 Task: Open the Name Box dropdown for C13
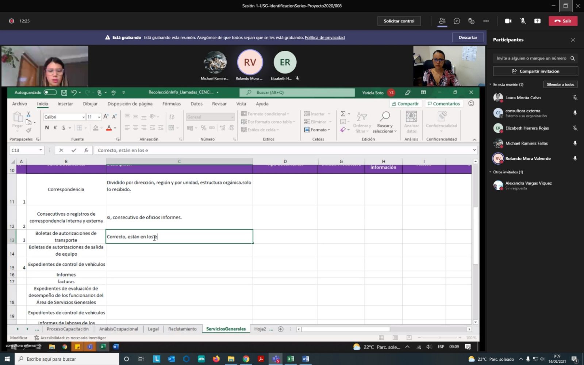(41, 150)
